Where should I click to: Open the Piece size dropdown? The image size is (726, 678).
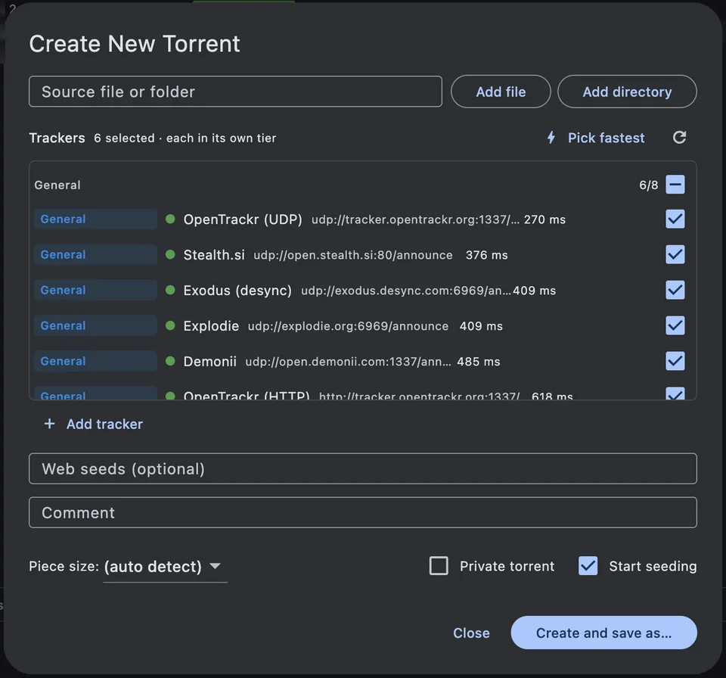165,566
